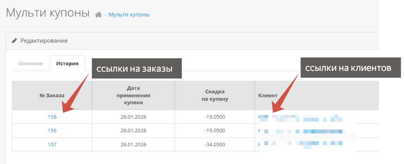This screenshot has width=405, height=164.
Task: Open order number 156 link
Action: coord(52,130)
